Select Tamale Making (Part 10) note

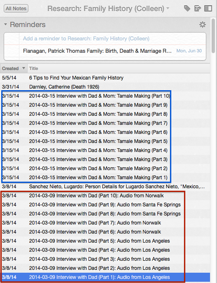click(105, 96)
